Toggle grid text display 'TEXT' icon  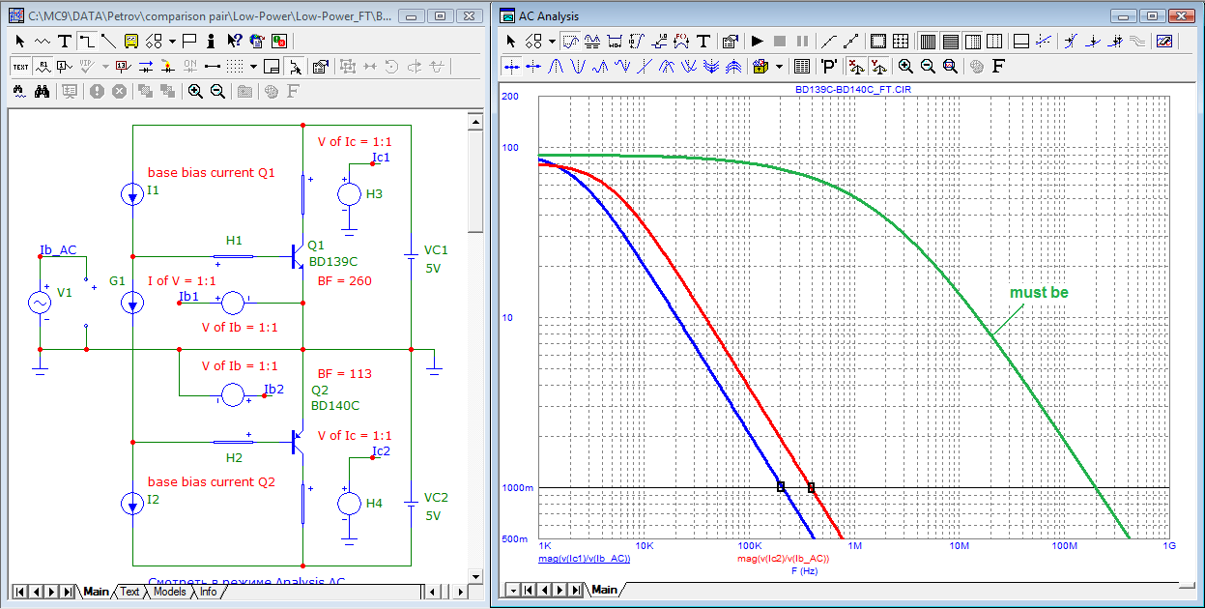click(x=20, y=66)
